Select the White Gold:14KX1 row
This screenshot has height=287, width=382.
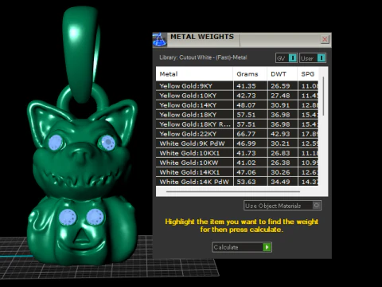click(x=237, y=172)
